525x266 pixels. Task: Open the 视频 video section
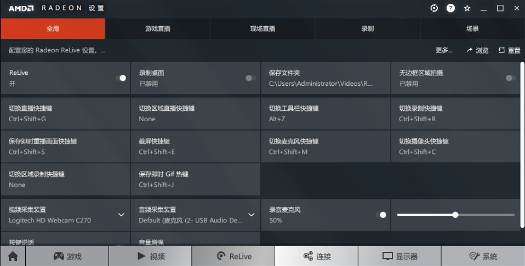[150, 256]
